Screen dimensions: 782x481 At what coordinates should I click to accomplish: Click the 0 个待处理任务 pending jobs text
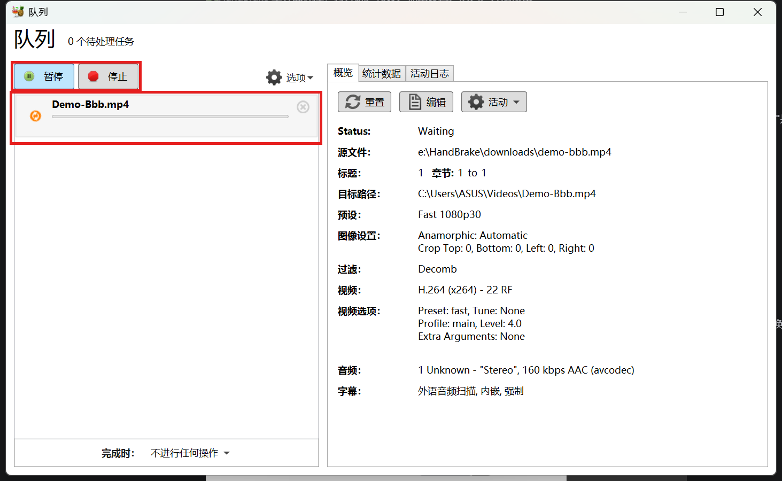[100, 42]
